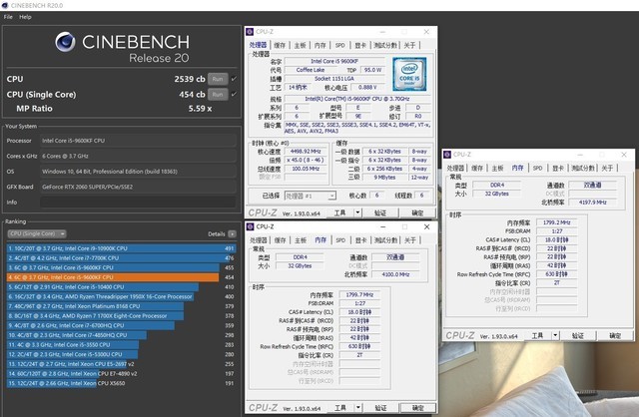Open 显卡 tab in right CPU-Z window
639x417 pixels.
click(x=558, y=168)
